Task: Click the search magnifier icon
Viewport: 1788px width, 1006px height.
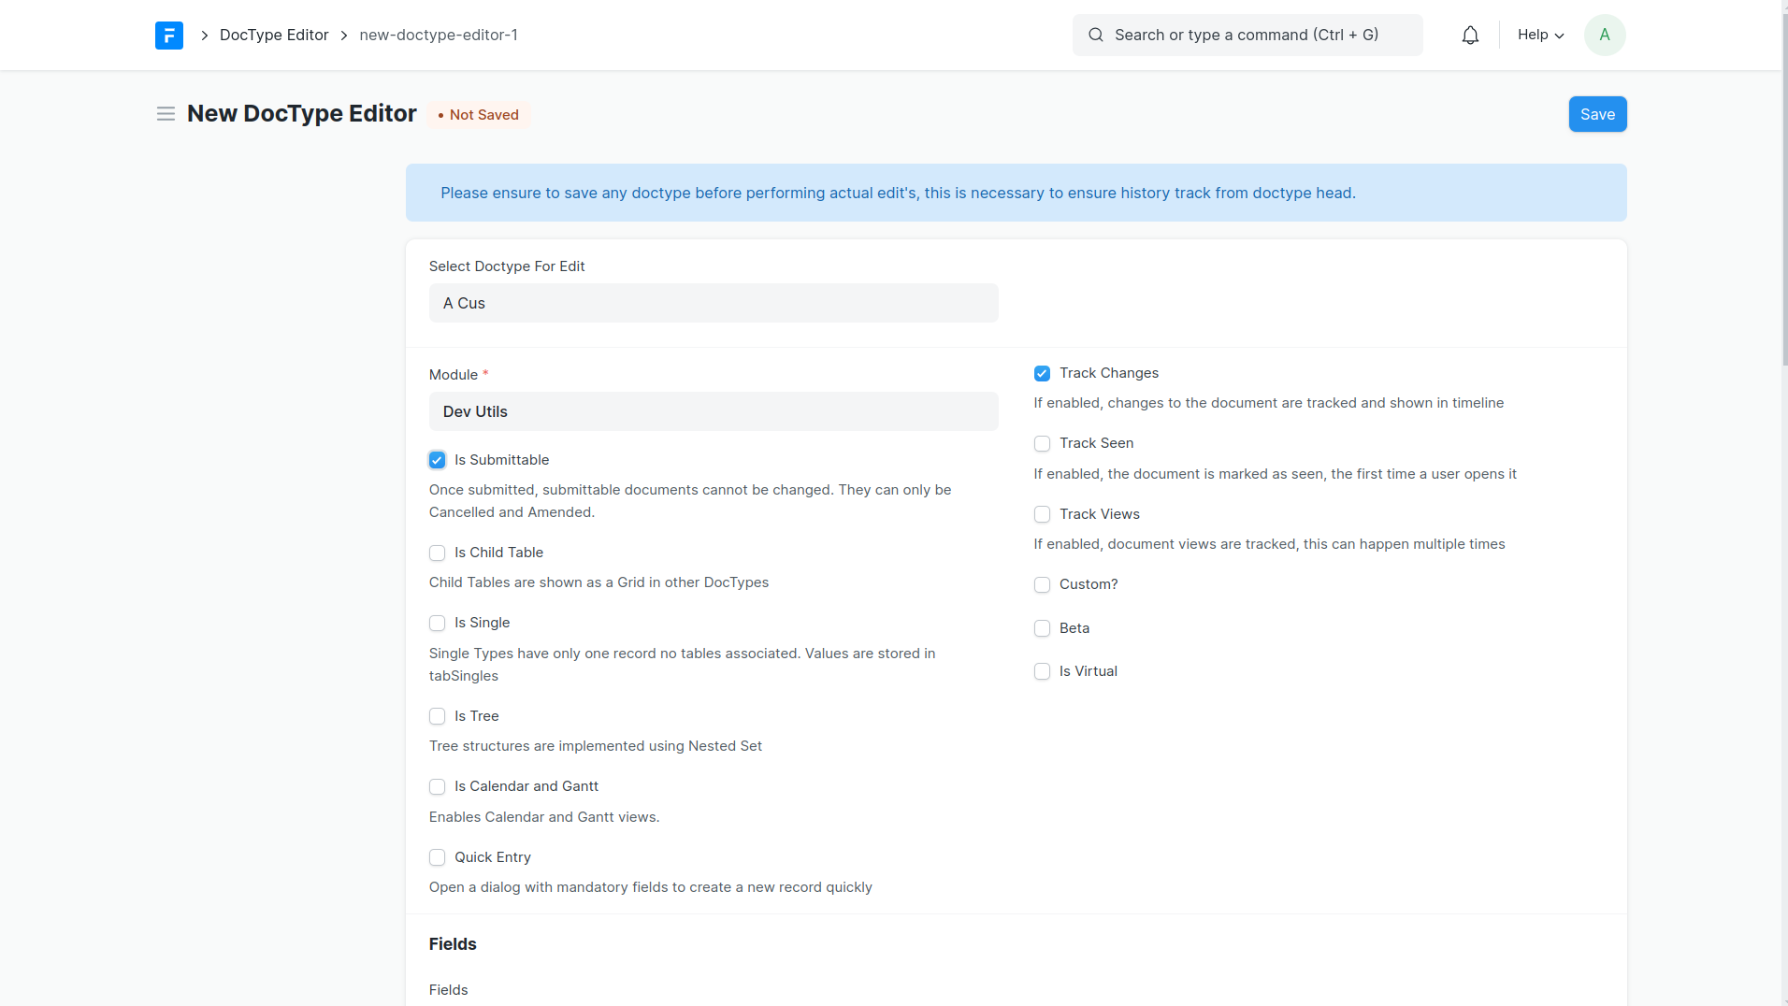Action: click(x=1095, y=36)
